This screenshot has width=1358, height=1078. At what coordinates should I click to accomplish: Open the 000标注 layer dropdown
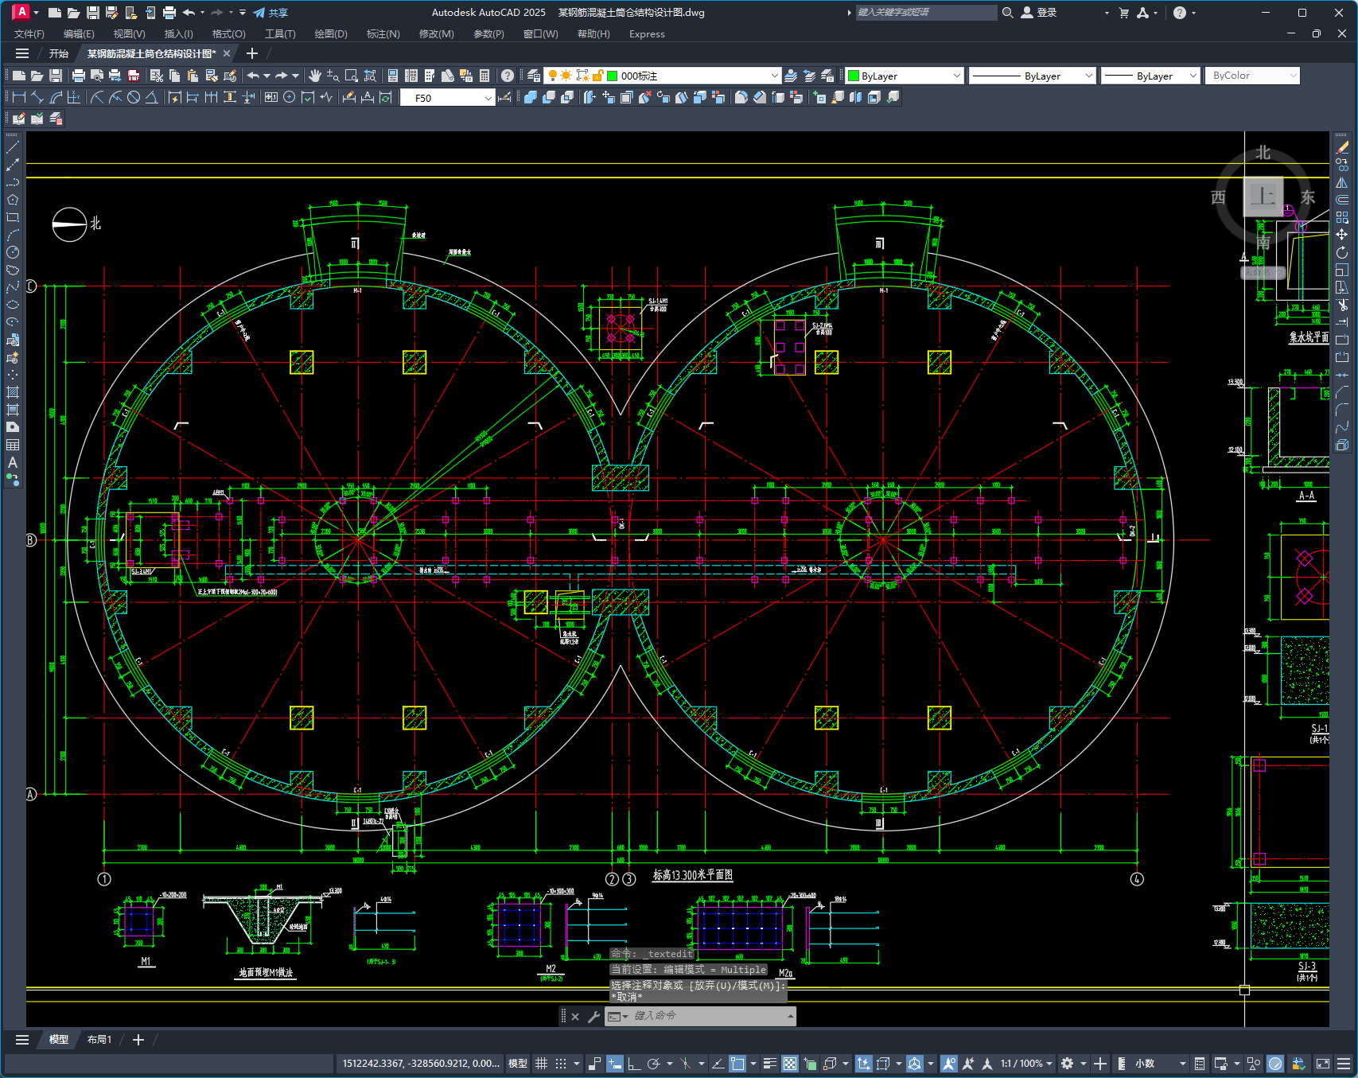(x=774, y=76)
